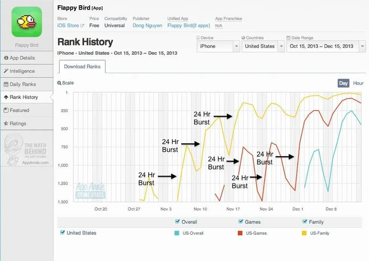Open the Device dropdown showing iPhone
Screen dimensions: 369x261
[x=218, y=46]
